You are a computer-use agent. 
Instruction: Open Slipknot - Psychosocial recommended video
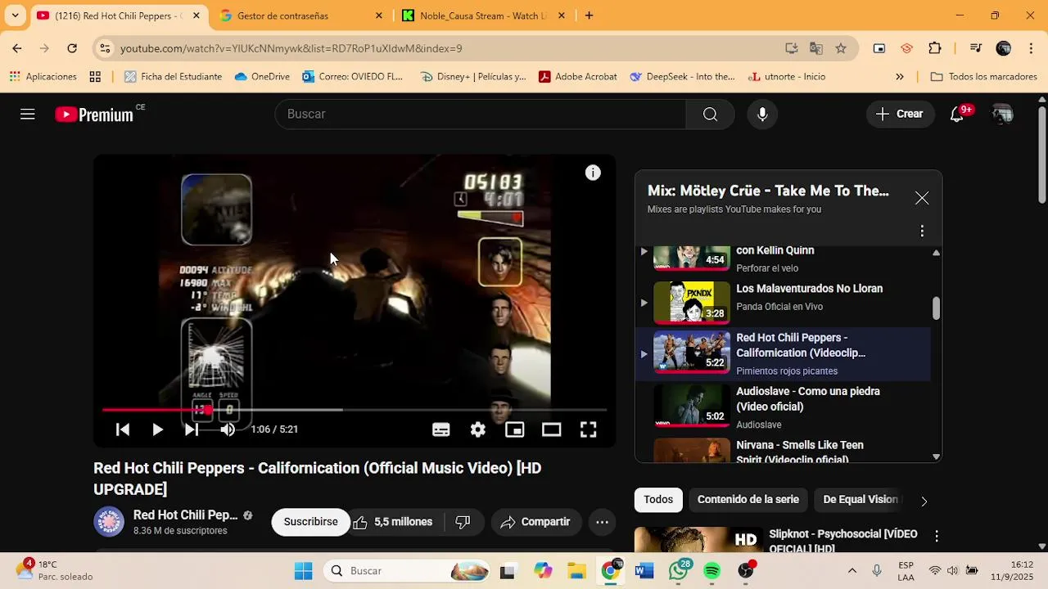coord(843,541)
